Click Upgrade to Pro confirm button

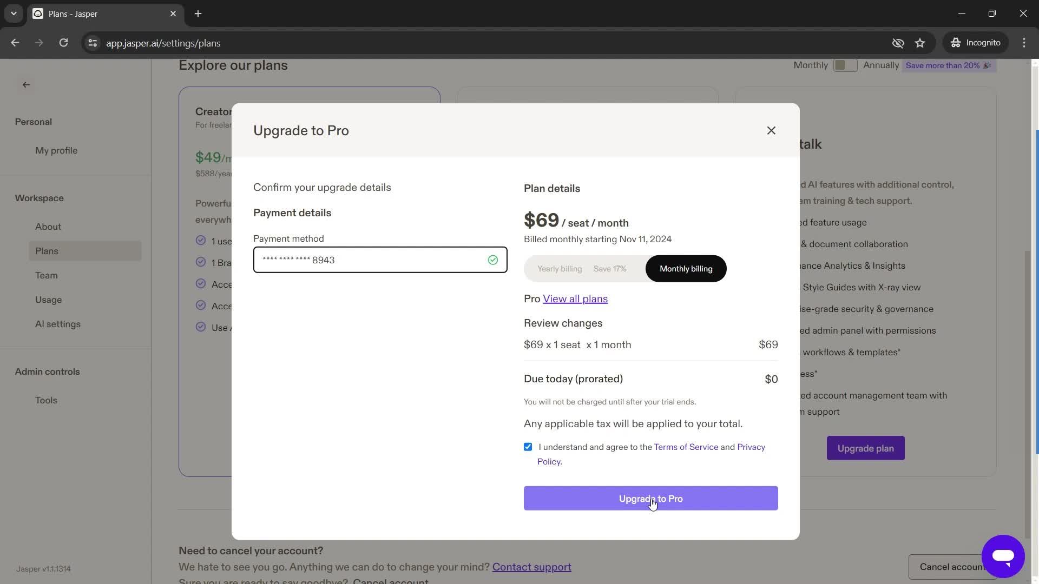pyautogui.click(x=651, y=499)
